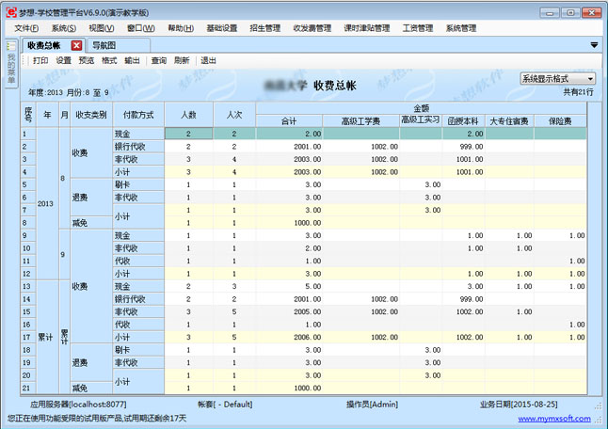Click the 预览 toolbar button
The width and height of the screenshot is (608, 429).
click(86, 60)
